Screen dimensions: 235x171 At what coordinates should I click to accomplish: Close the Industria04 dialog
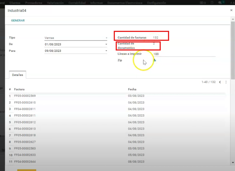point(231,10)
